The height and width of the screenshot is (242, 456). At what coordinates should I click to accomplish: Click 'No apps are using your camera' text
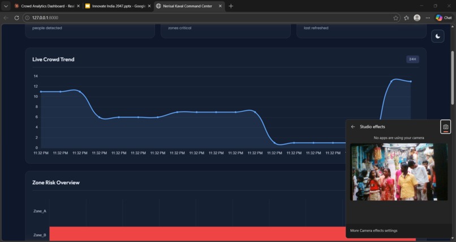point(399,138)
